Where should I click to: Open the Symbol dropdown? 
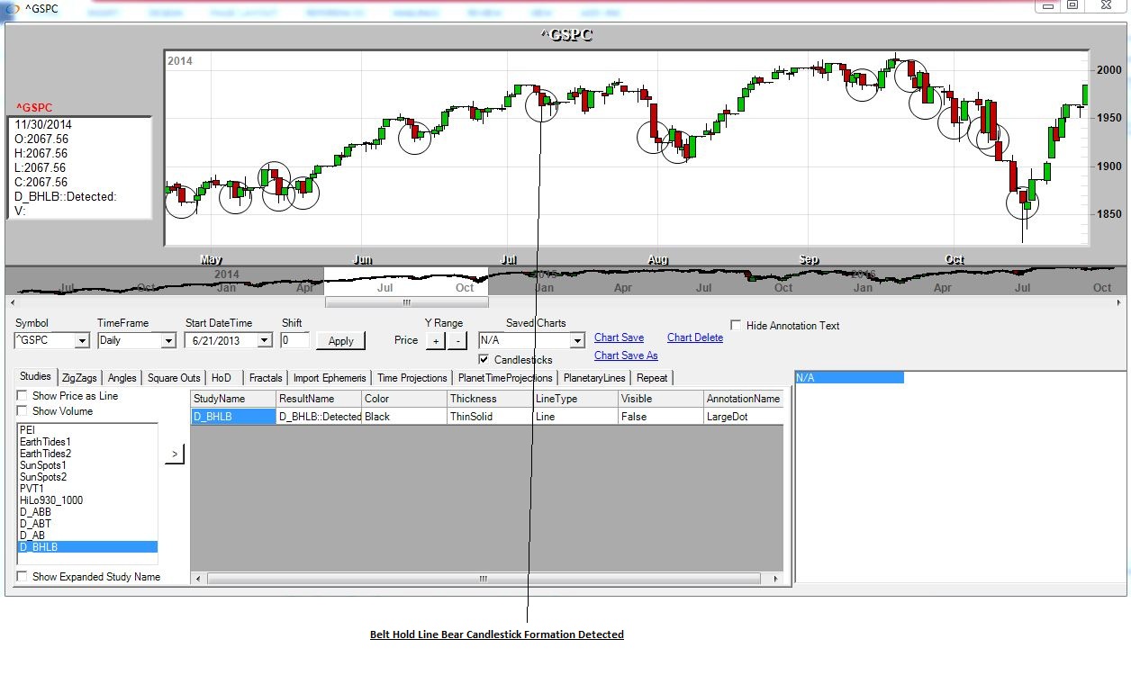click(82, 341)
